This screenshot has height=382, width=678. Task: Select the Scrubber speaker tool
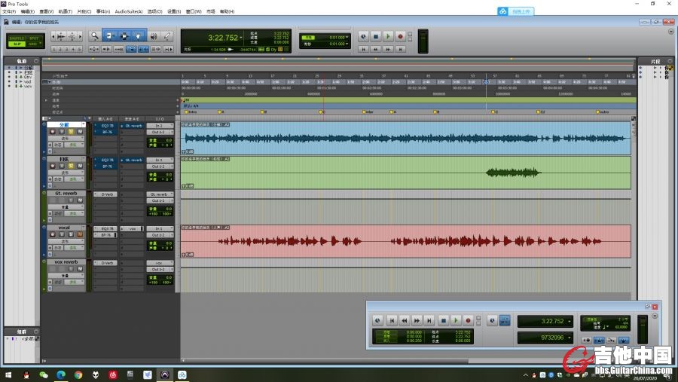tap(153, 35)
